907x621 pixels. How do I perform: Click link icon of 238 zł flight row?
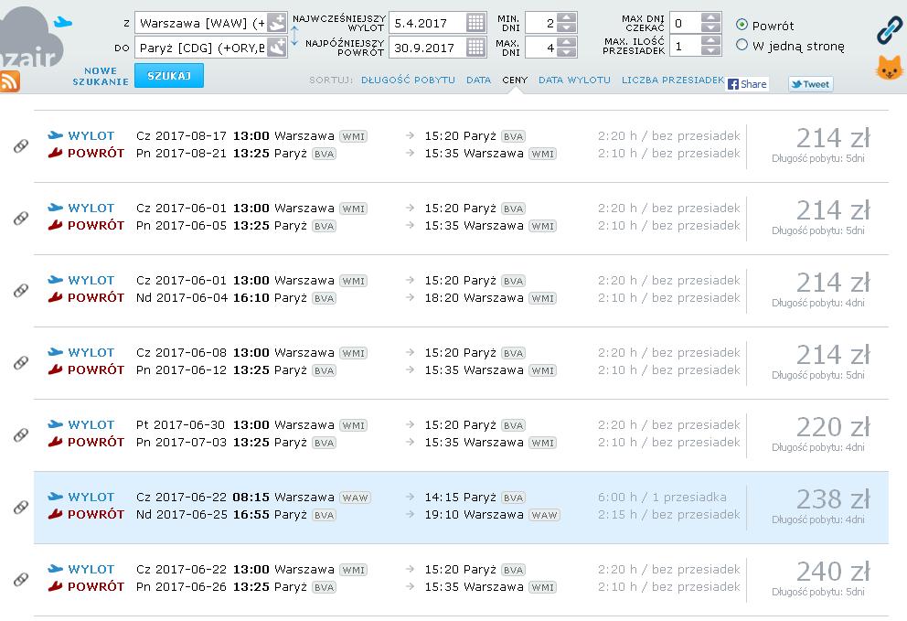pos(21,507)
